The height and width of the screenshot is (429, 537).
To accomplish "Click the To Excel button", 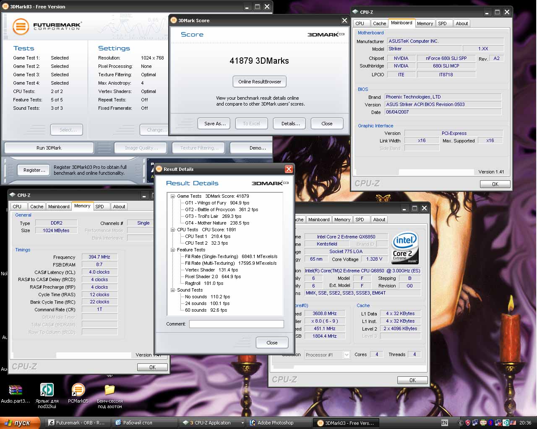I will 251,124.
